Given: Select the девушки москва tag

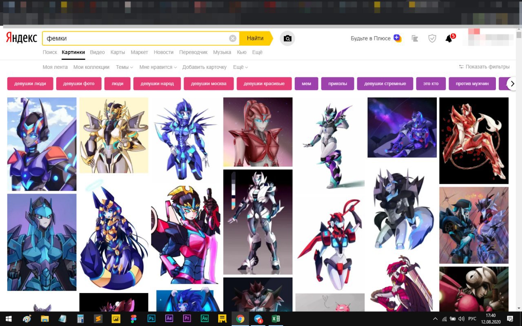Looking at the screenshot, I should point(208,84).
